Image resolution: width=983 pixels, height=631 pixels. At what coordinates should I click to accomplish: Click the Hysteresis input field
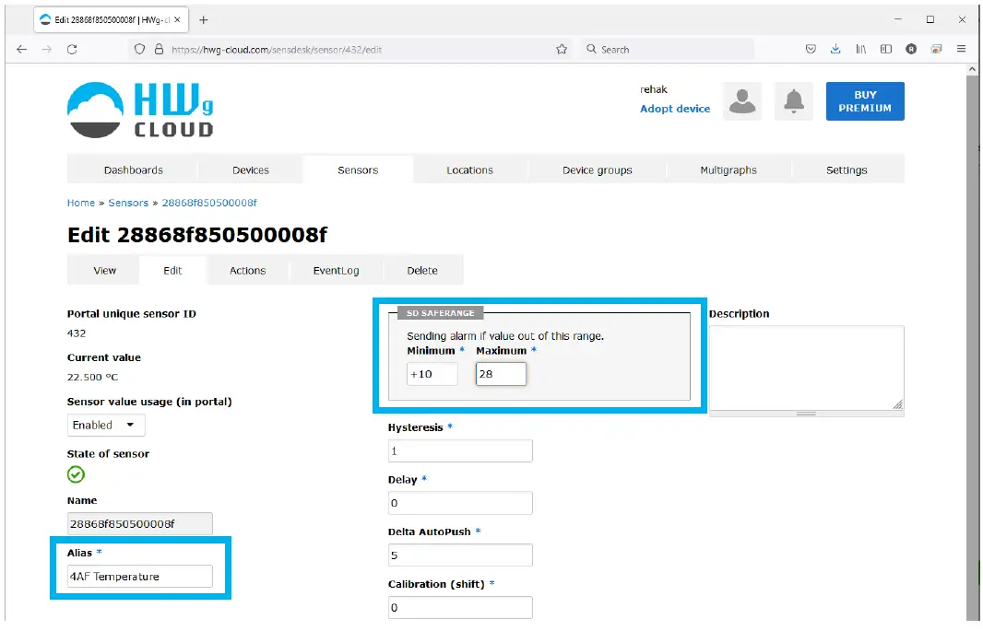tap(460, 450)
